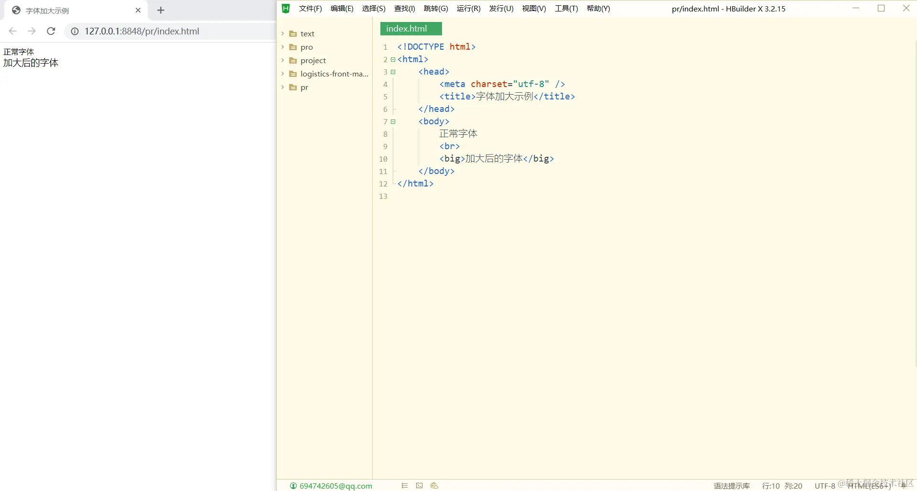
Task: Click the 加大后的字体 text in the browser page
Action: 31,63
